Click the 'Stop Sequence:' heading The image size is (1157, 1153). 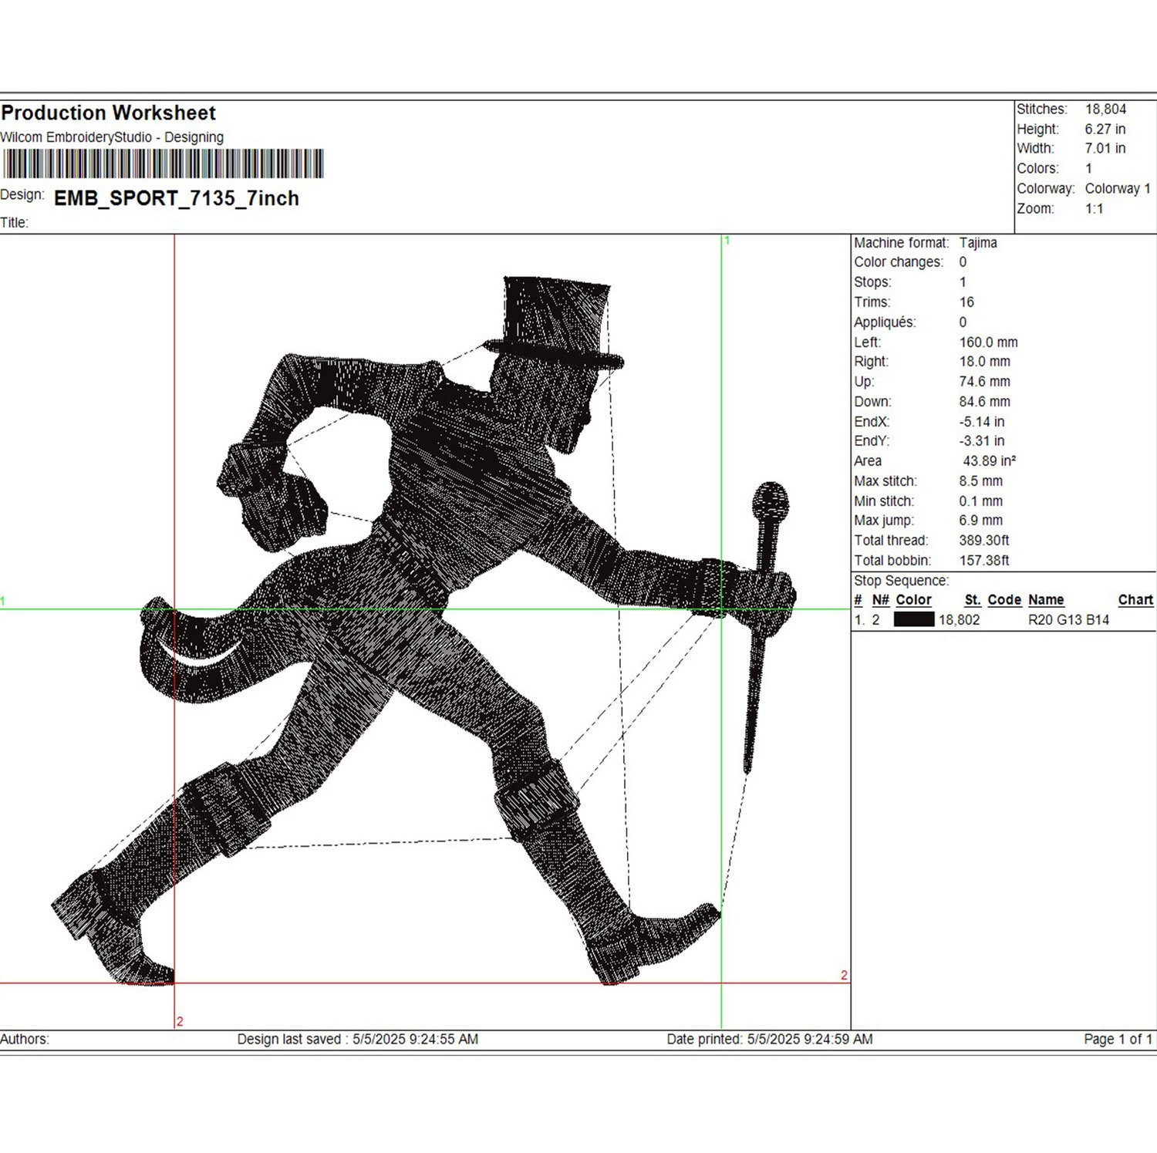click(902, 581)
